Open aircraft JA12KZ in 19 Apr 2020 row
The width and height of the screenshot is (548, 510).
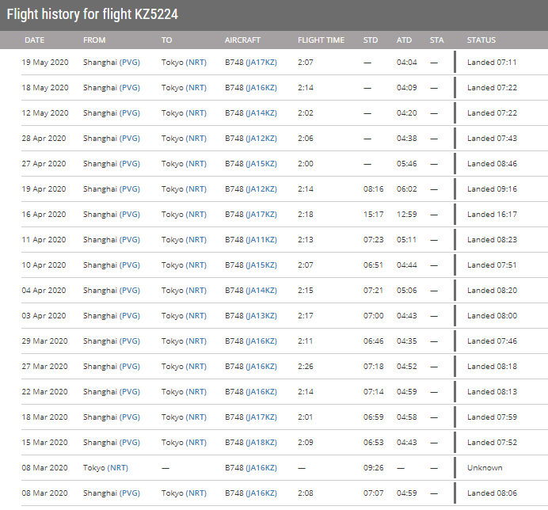tap(261, 189)
